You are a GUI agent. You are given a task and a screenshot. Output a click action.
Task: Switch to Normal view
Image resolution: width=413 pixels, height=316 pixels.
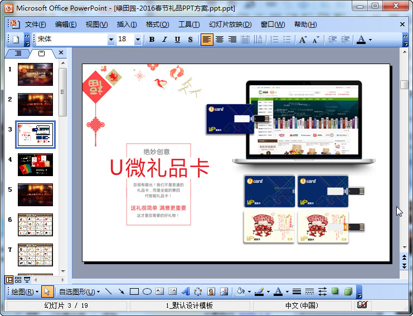pos(9,280)
